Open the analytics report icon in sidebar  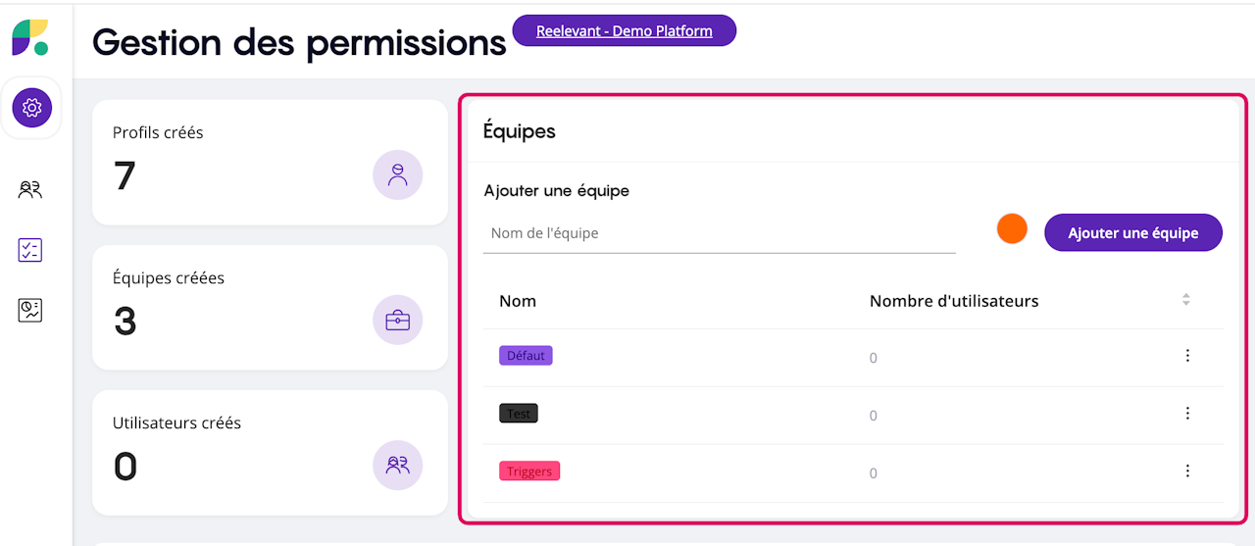click(x=30, y=311)
